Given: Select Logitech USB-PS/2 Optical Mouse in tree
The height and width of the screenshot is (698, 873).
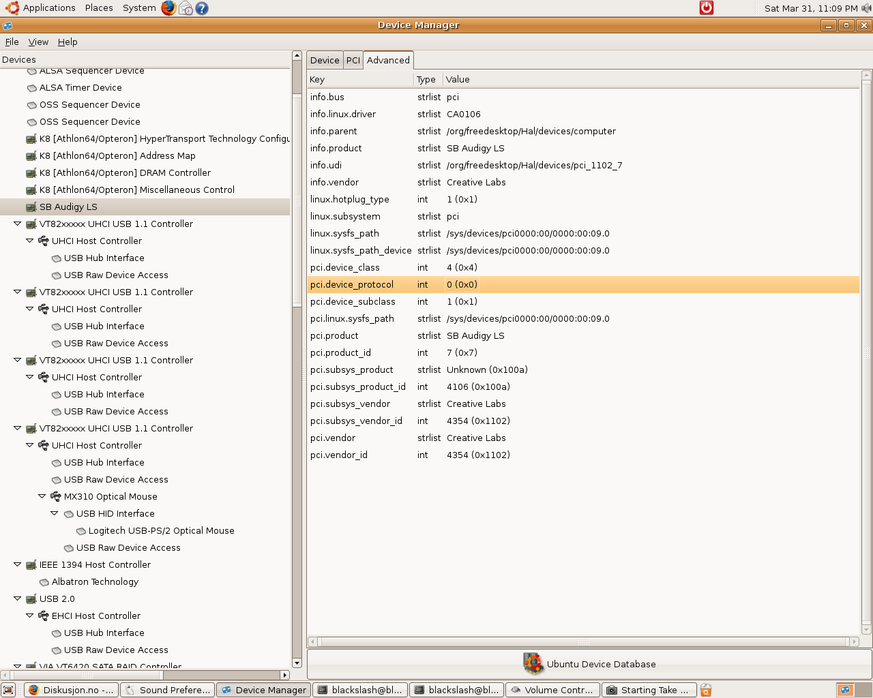Looking at the screenshot, I should [161, 530].
